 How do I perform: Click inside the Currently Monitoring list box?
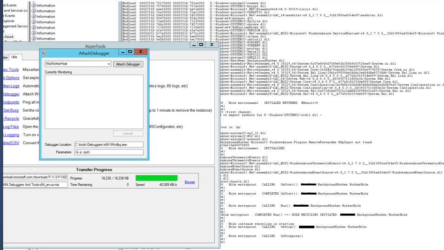tap(94, 102)
